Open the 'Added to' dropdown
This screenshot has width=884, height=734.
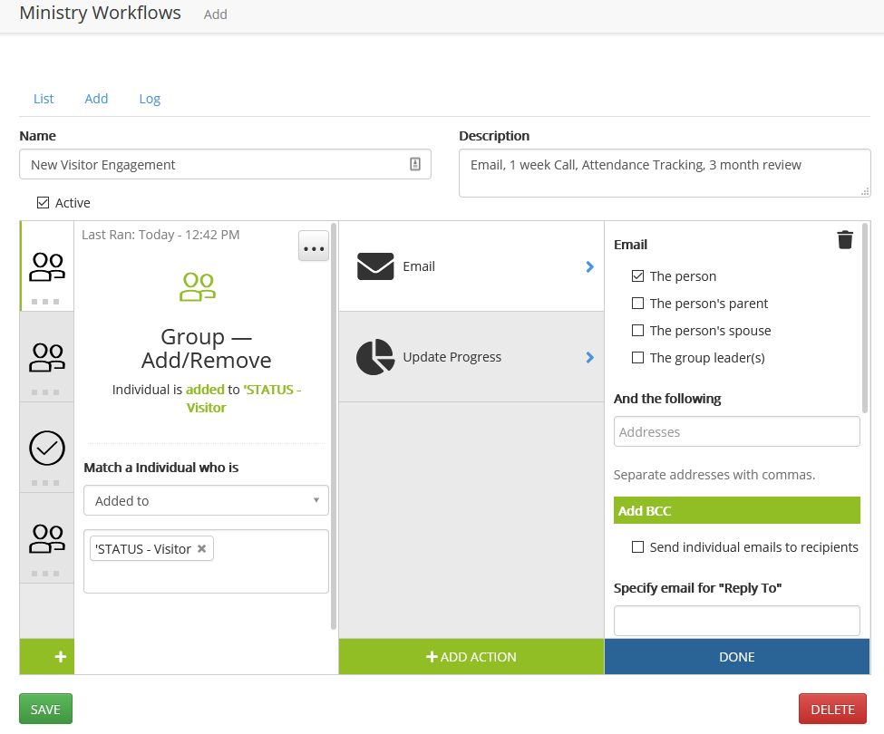pyautogui.click(x=206, y=500)
